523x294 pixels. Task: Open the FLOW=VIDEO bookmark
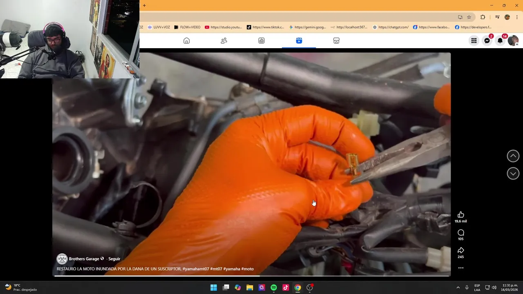187,27
